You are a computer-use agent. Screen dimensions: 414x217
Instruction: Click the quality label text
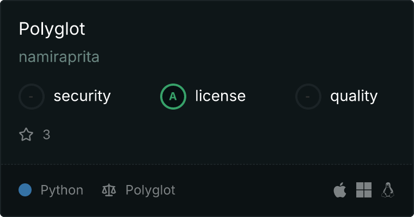click(x=354, y=97)
